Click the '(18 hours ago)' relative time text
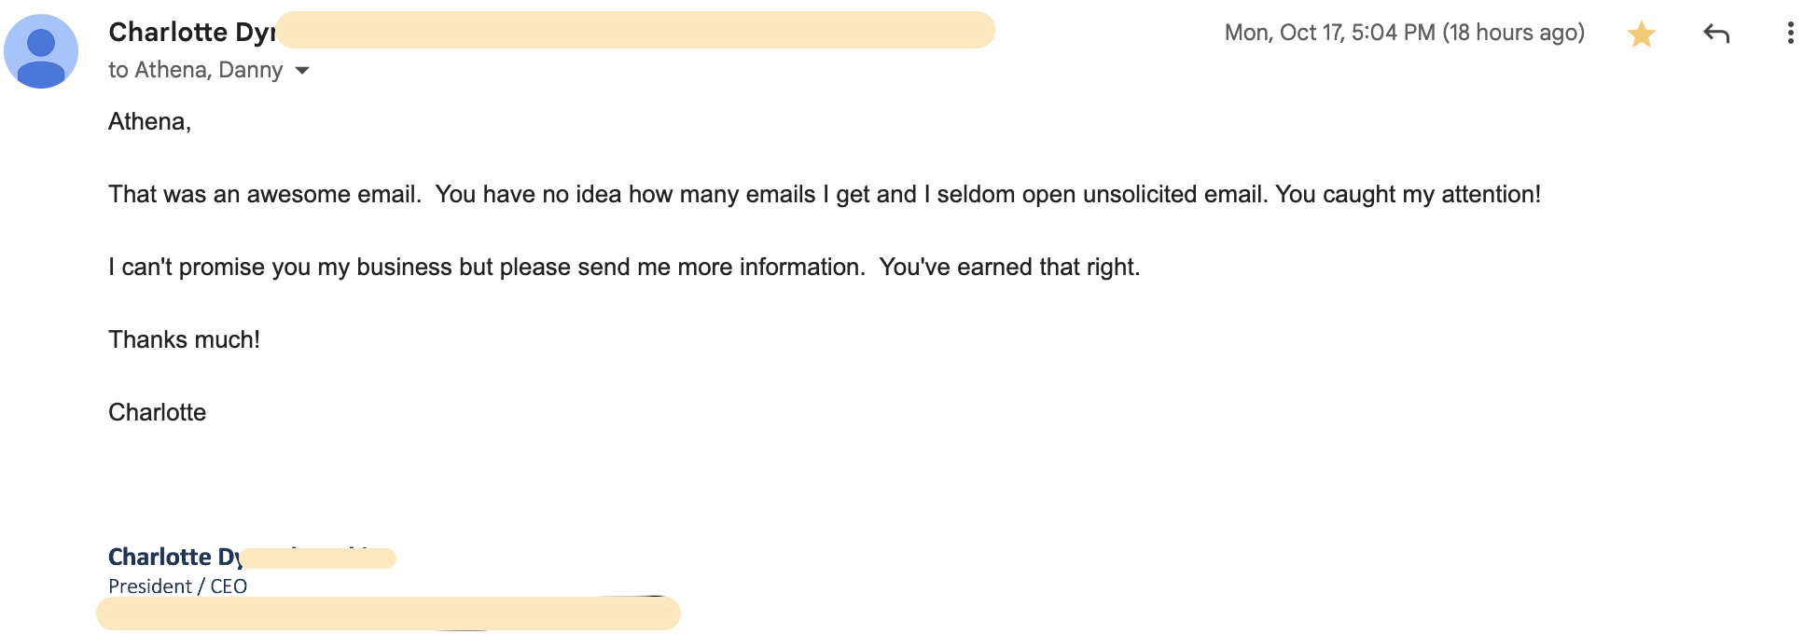Image resolution: width=1818 pixels, height=634 pixels. coord(1514,34)
